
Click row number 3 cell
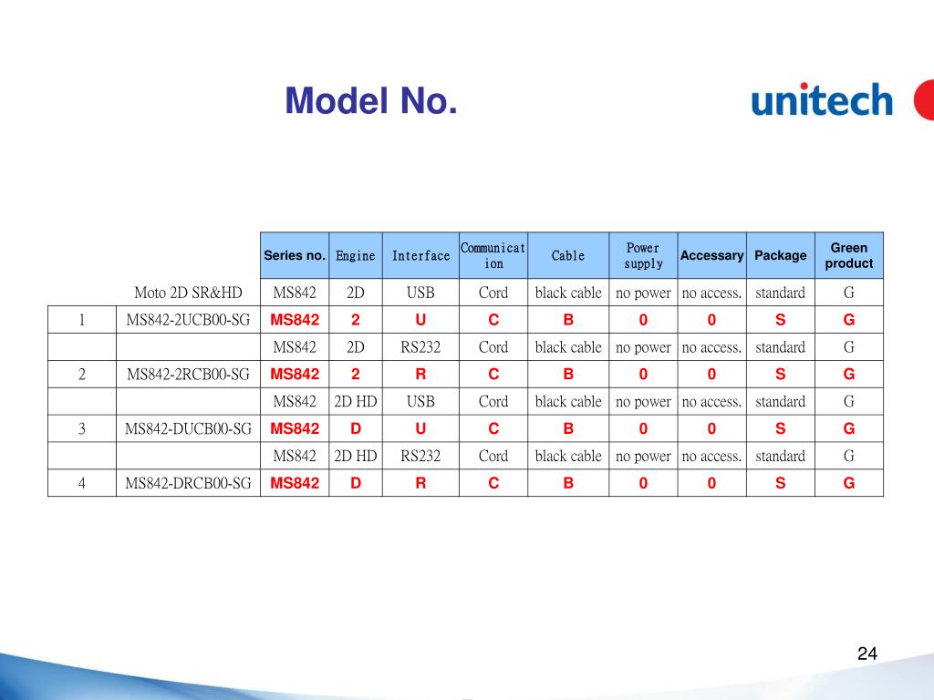pyautogui.click(x=82, y=428)
